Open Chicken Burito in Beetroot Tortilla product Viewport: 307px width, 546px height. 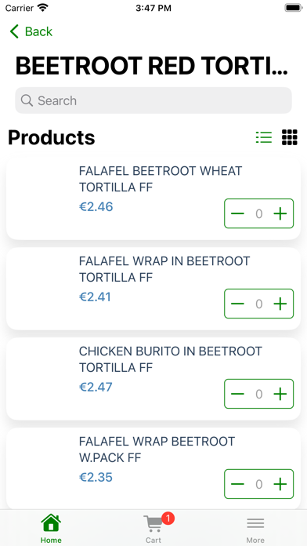click(x=171, y=359)
